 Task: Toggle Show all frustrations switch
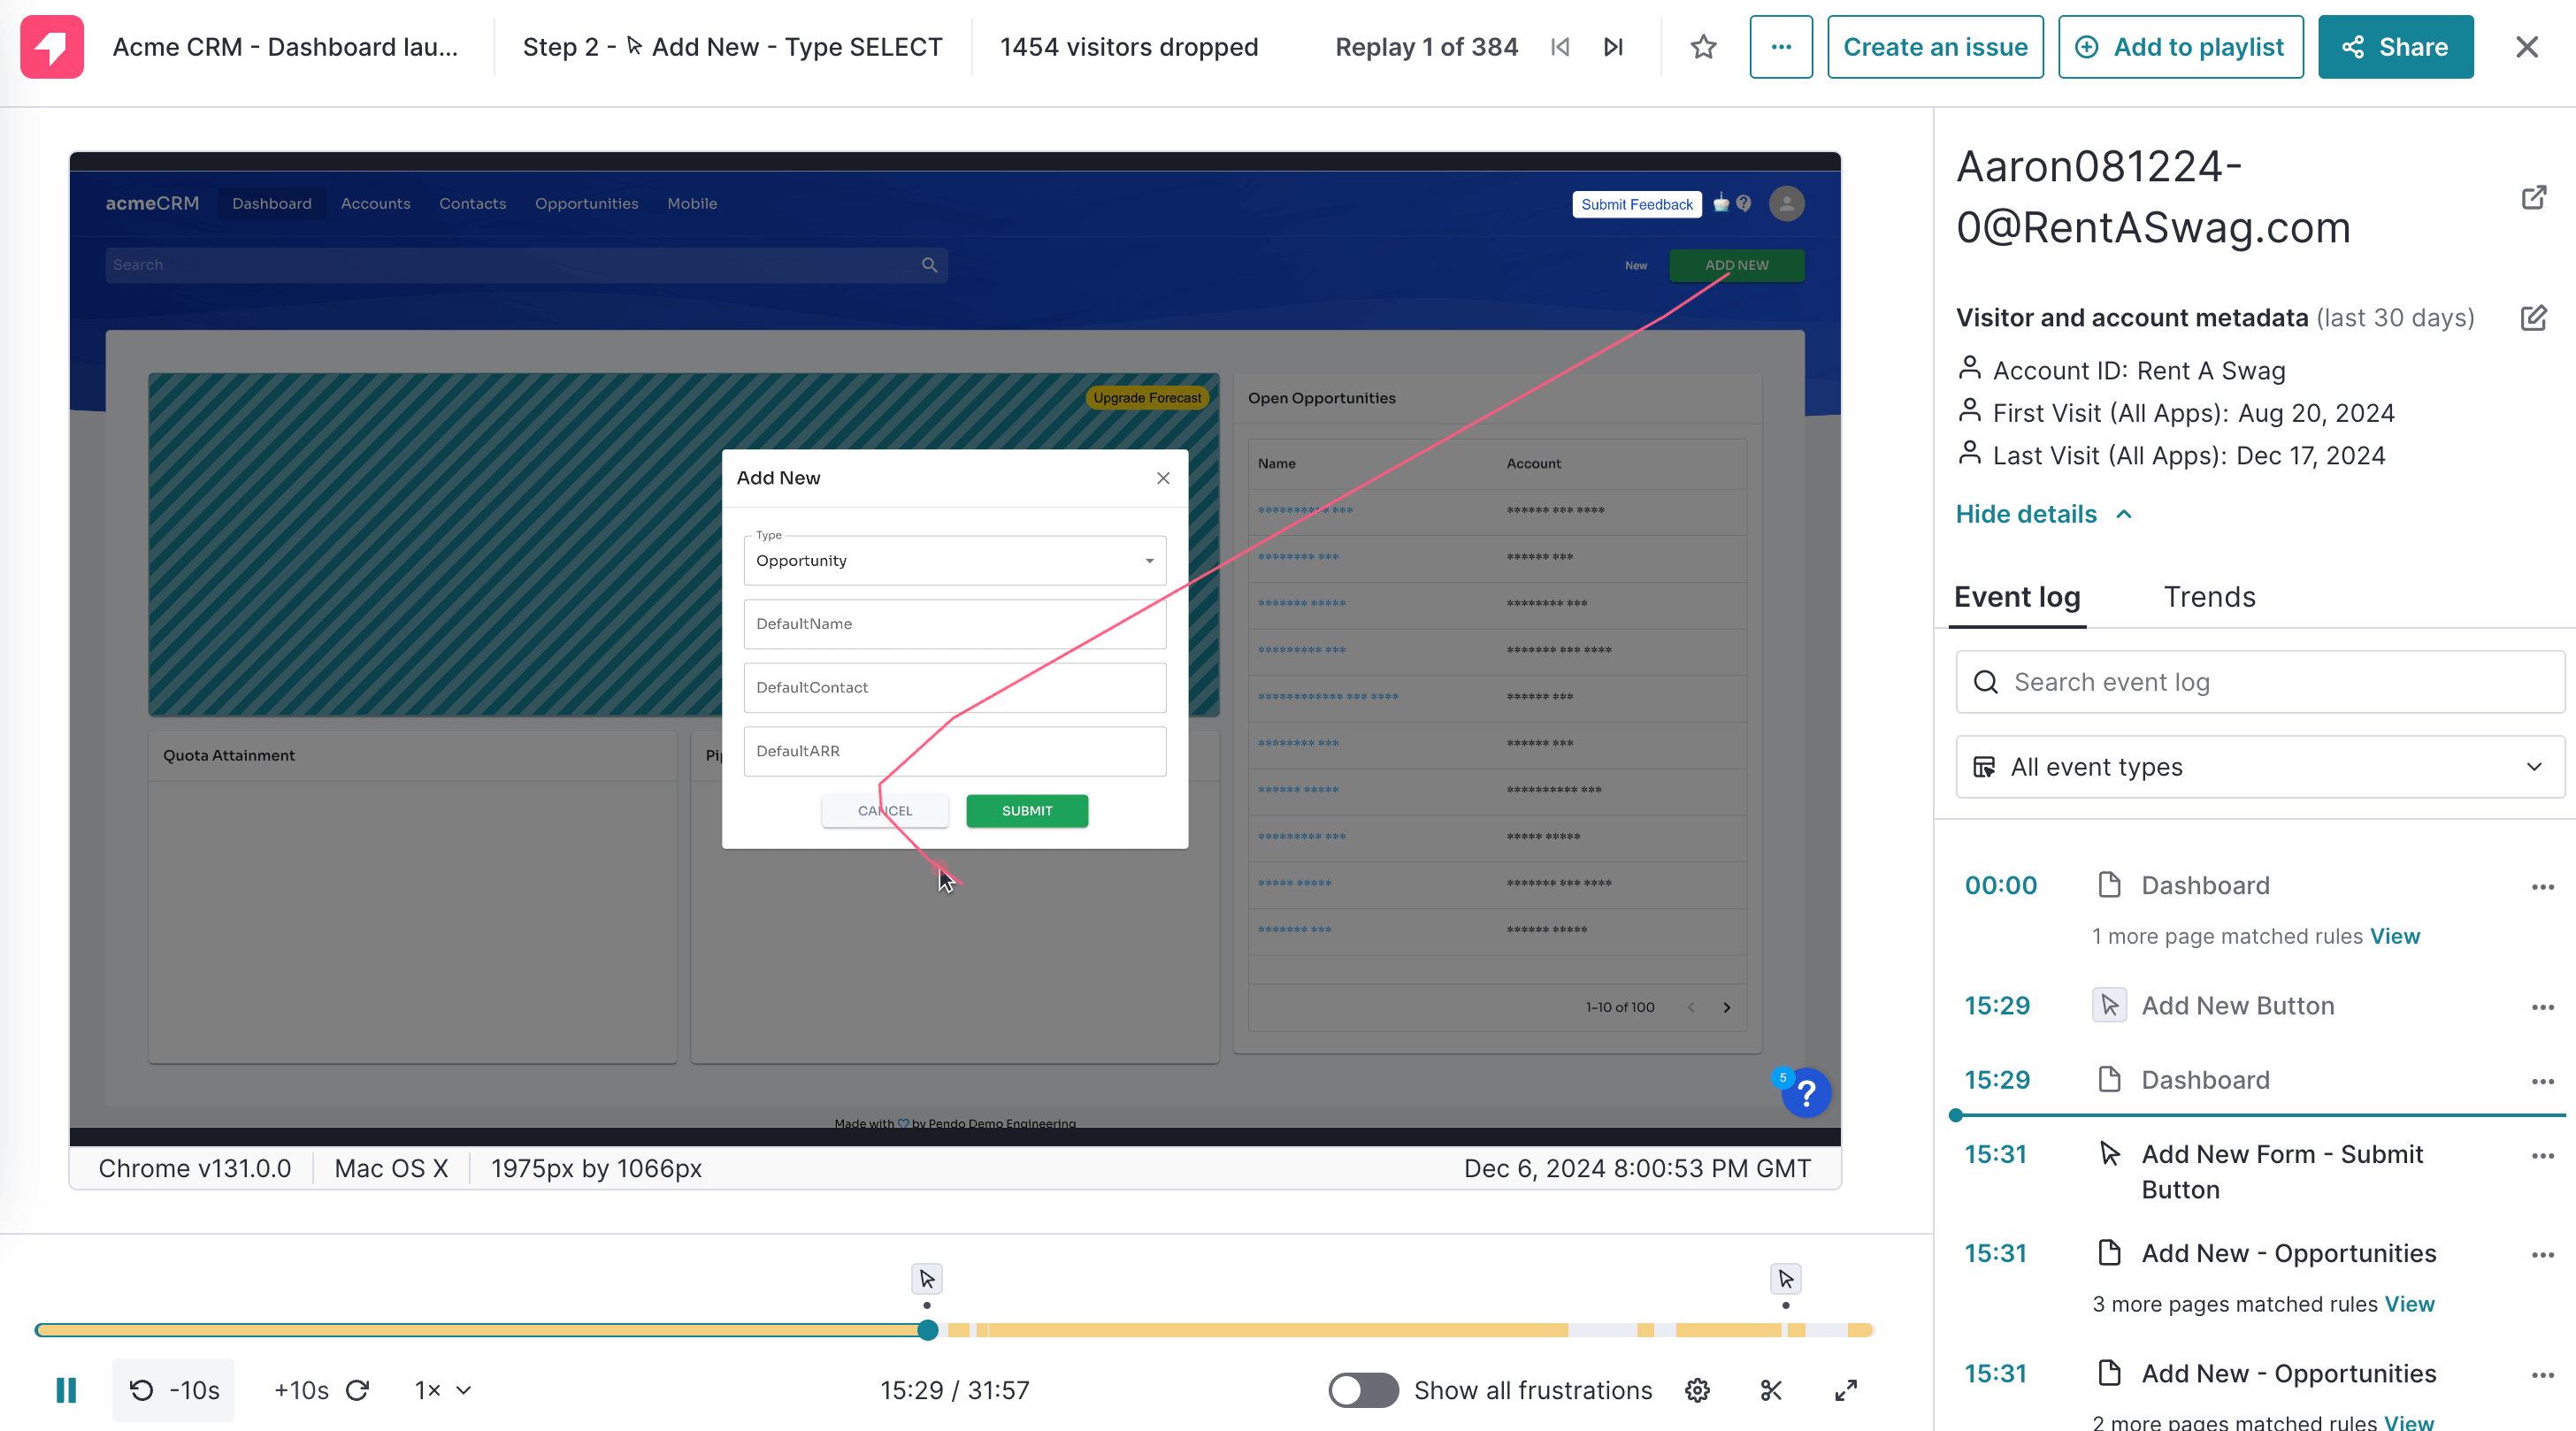tap(1363, 1390)
